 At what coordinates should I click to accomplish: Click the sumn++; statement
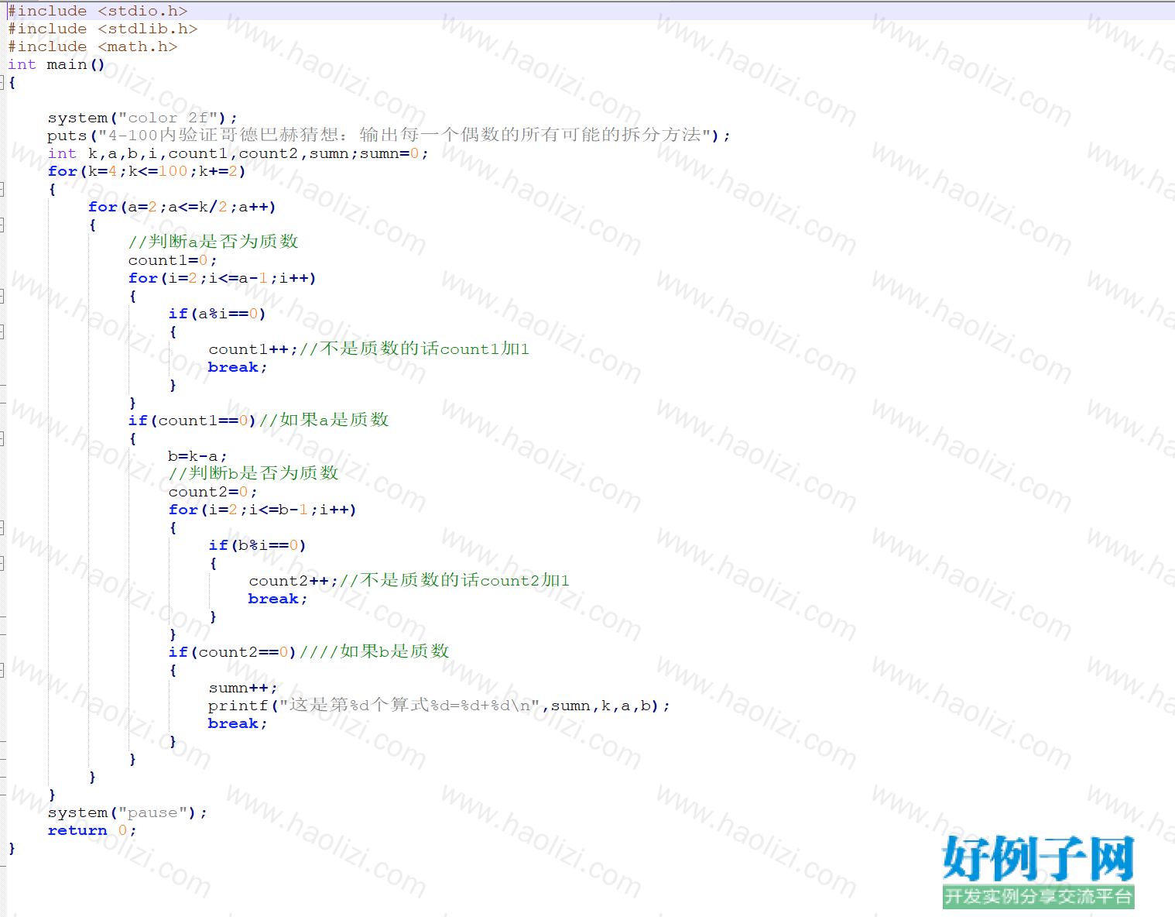click(242, 688)
